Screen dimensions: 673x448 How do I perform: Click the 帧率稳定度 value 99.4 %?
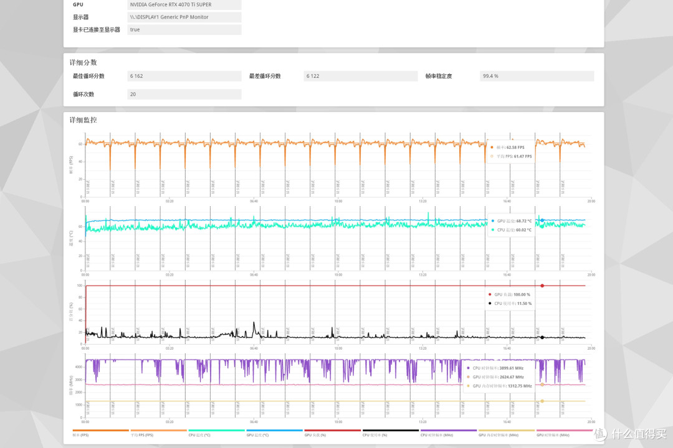coord(537,76)
